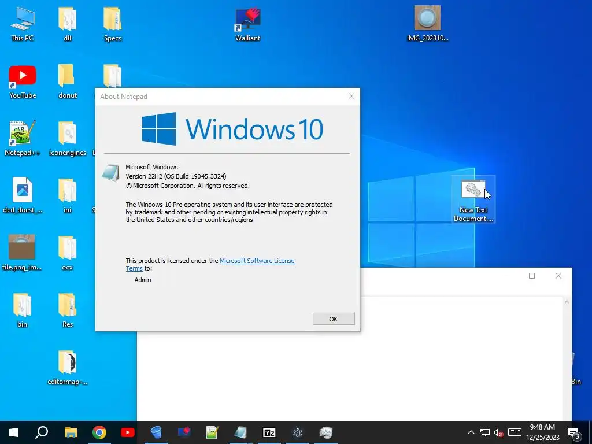Viewport: 592px width, 444px height.
Task: Switch to Notepad++ in the taskbar
Action: click(x=213, y=432)
